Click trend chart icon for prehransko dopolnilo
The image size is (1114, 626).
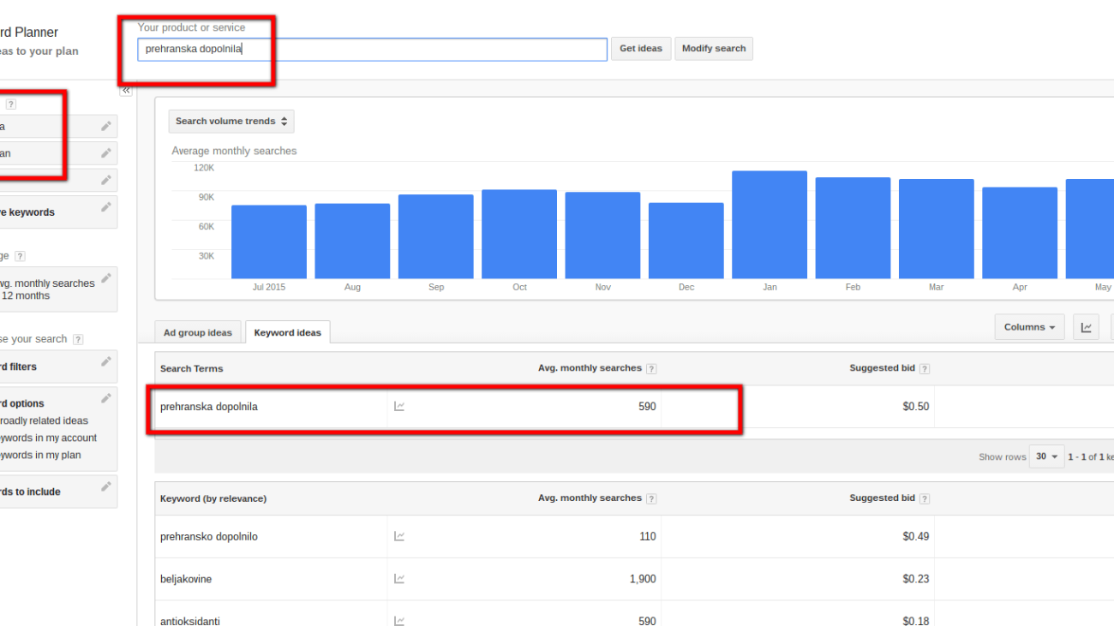coord(399,537)
